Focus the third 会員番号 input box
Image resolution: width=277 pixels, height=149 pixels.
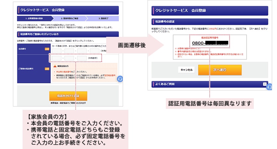[82, 51]
